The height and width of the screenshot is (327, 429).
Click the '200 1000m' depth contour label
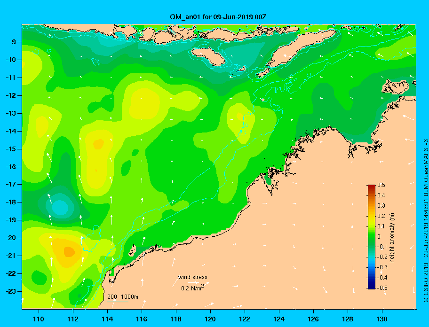pyautogui.click(x=123, y=297)
